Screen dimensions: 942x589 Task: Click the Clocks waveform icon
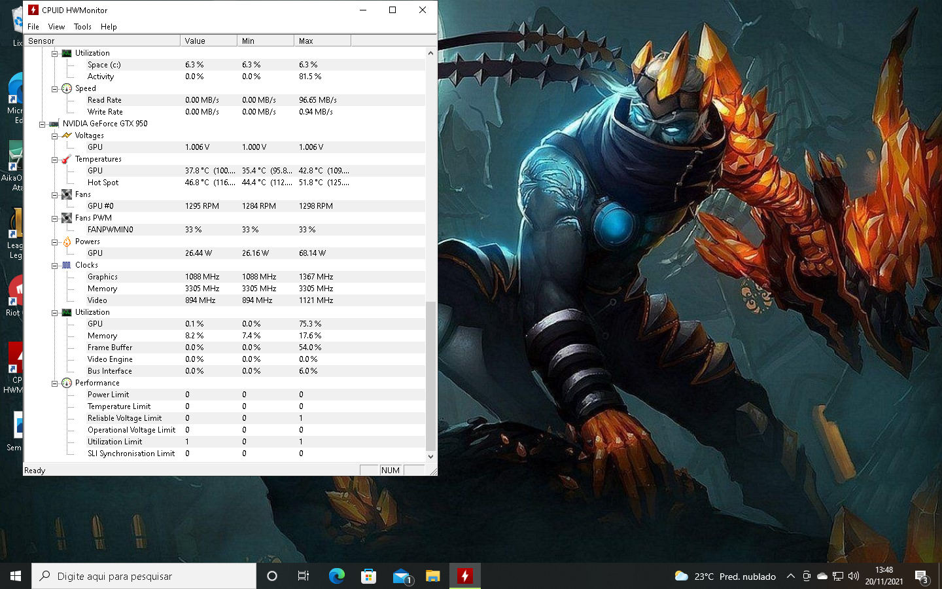pyautogui.click(x=67, y=265)
